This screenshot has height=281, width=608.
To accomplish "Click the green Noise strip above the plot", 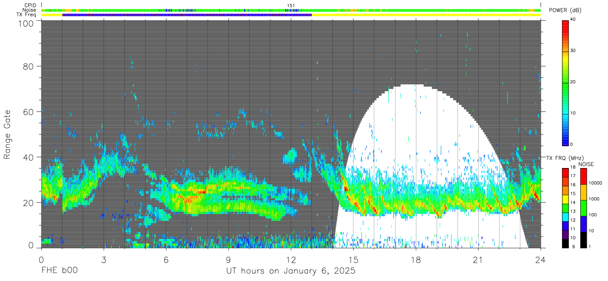I will (291, 10).
